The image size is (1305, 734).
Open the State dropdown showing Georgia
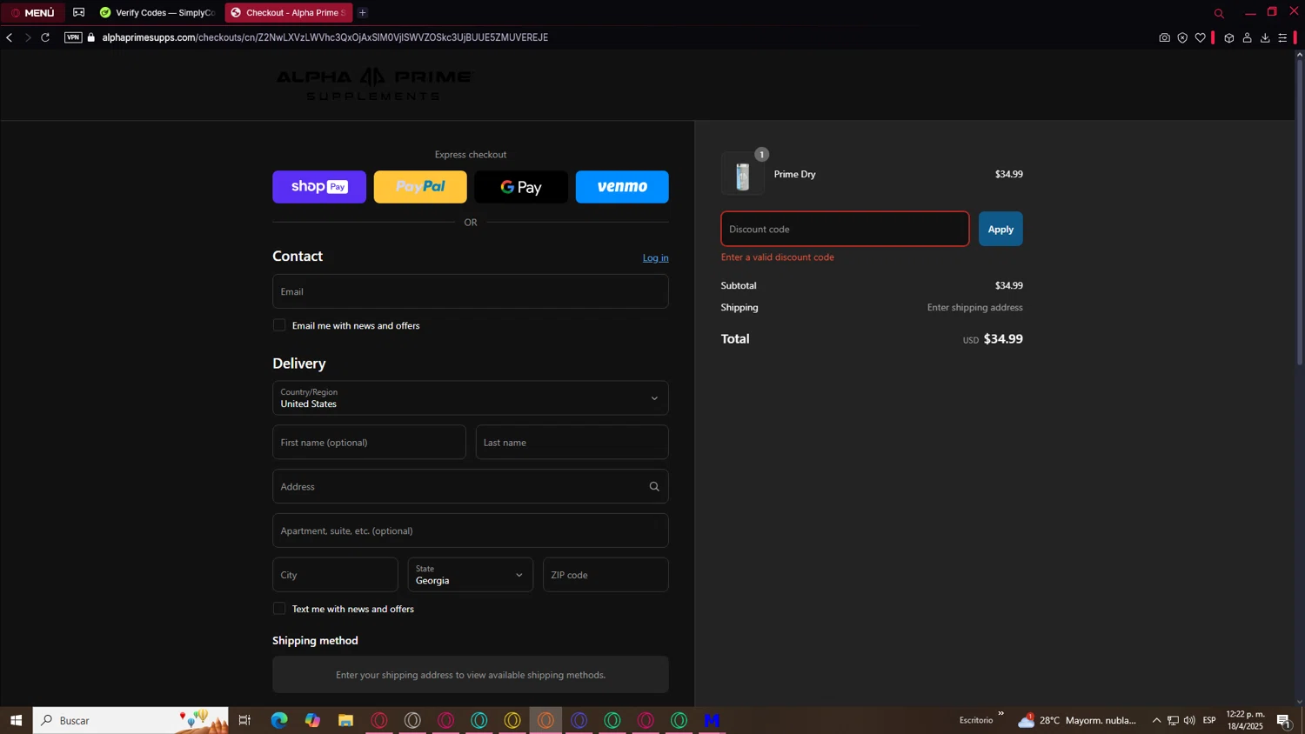[471, 575]
